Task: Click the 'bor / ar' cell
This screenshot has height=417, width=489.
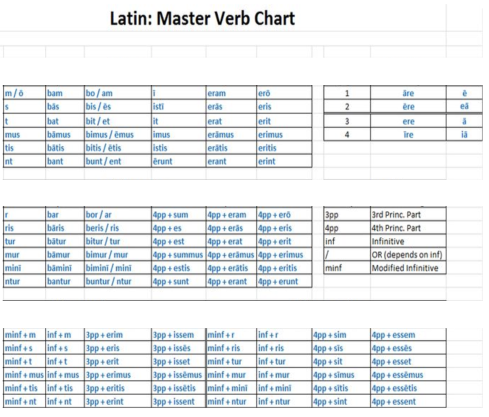Action: 118,214
